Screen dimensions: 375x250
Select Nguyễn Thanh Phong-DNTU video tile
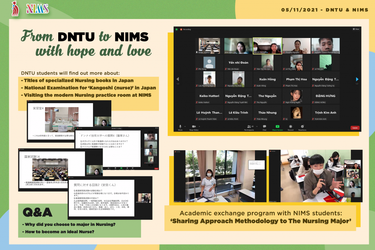pyautogui.click(x=326, y=46)
